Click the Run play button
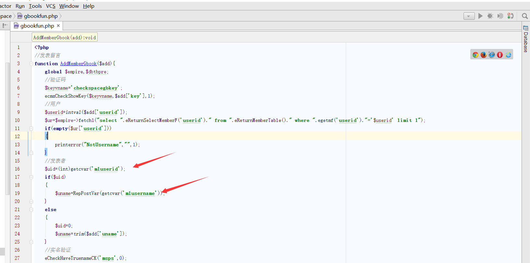This screenshot has height=263, width=530. tap(480, 16)
